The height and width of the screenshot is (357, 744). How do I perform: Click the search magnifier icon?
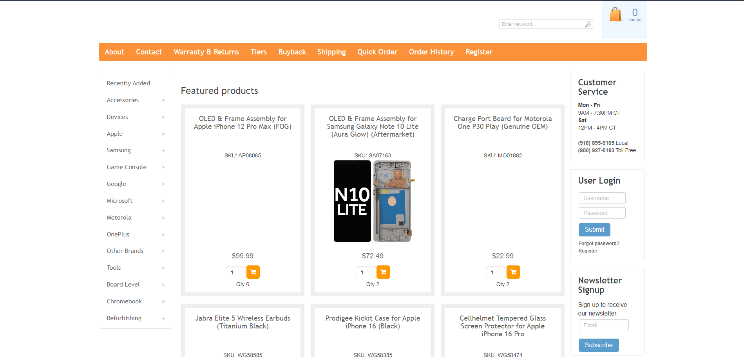click(588, 24)
